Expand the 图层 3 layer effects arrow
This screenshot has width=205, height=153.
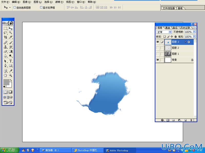(185, 42)
